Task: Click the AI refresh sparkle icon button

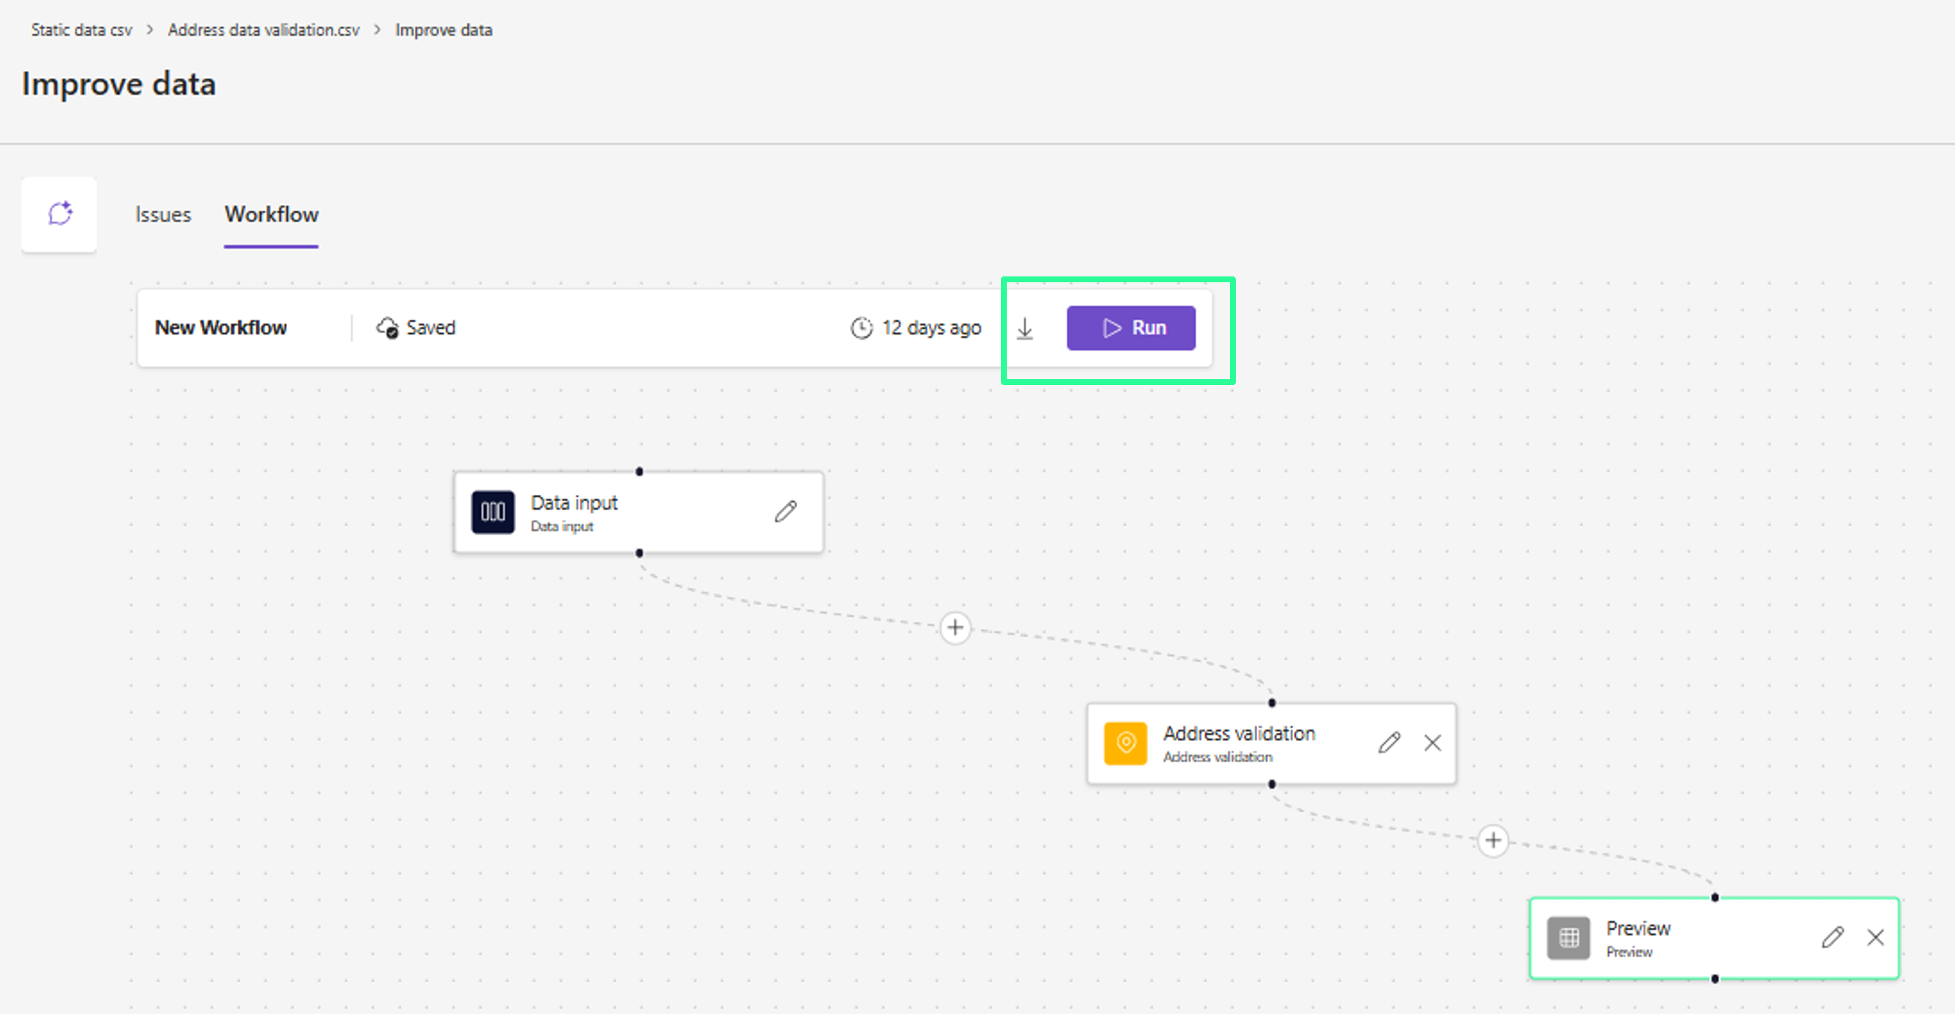Action: (59, 214)
